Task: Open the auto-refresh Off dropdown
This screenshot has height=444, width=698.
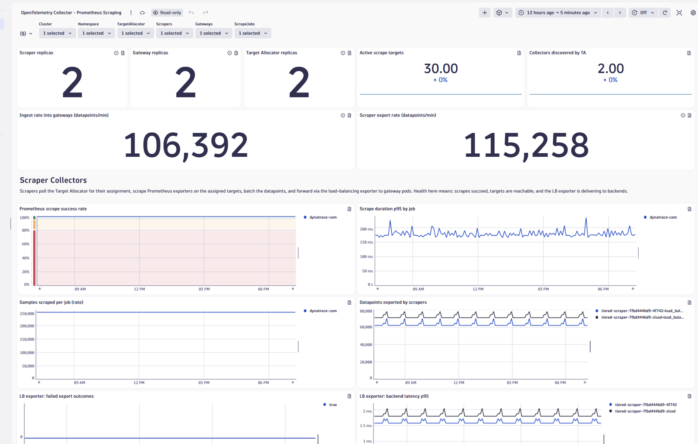Action: pos(643,13)
